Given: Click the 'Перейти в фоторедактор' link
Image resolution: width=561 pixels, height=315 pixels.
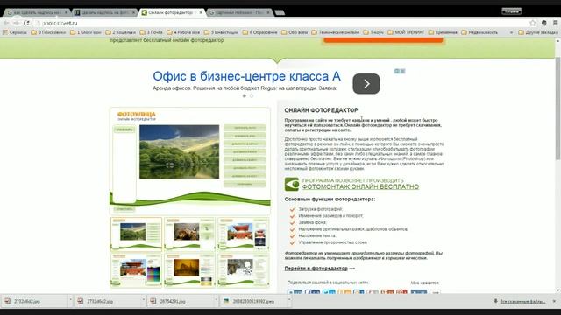Looking at the screenshot, I should click(316, 269).
